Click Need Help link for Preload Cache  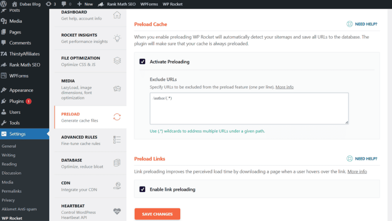tap(366, 24)
